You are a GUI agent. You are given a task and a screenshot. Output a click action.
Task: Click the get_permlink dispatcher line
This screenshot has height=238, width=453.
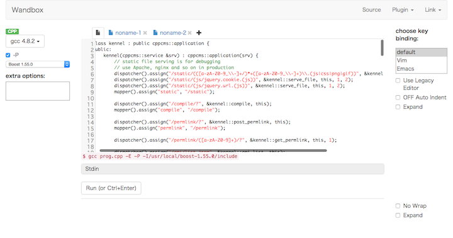tap(225, 140)
